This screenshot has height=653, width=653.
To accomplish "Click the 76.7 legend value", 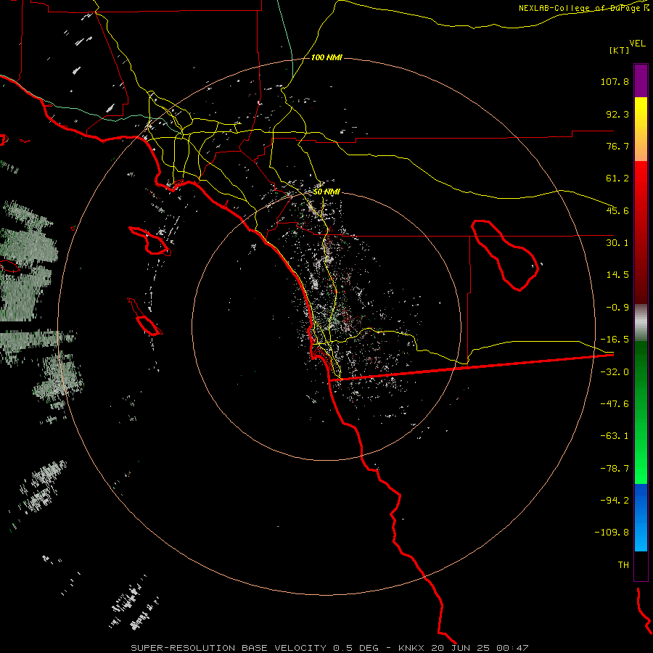I will click(x=617, y=146).
